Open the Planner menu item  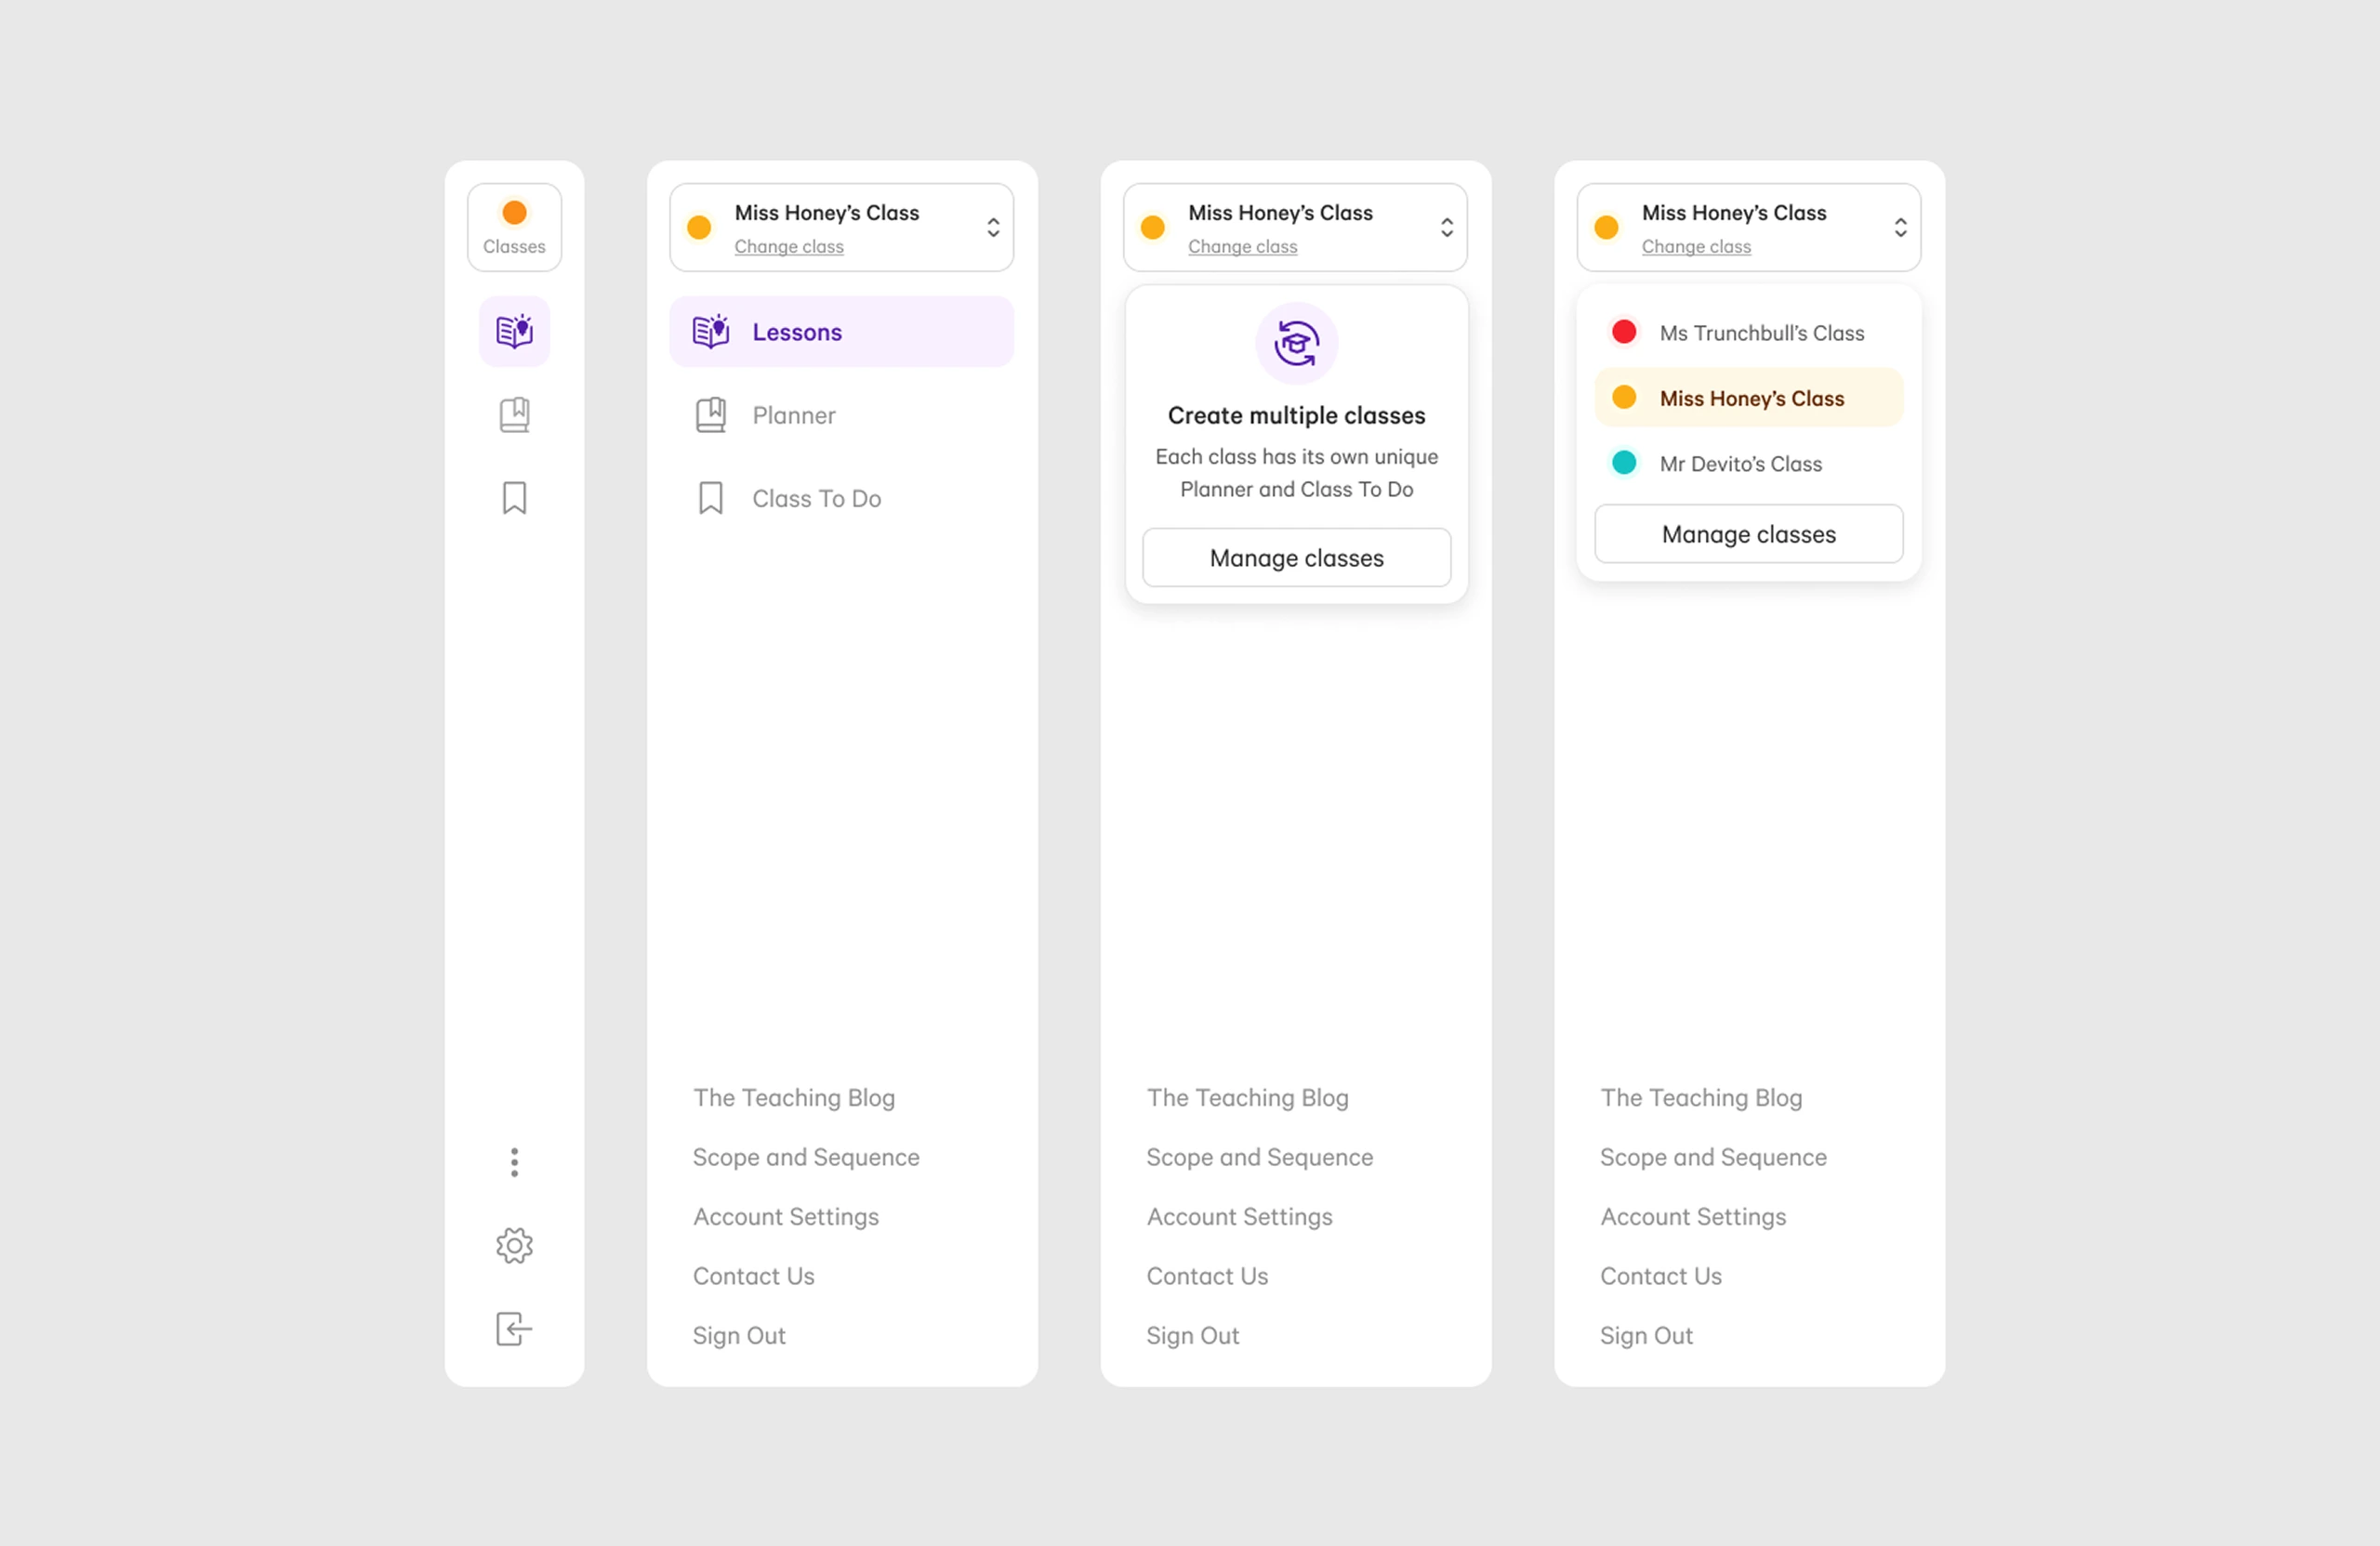(793, 414)
